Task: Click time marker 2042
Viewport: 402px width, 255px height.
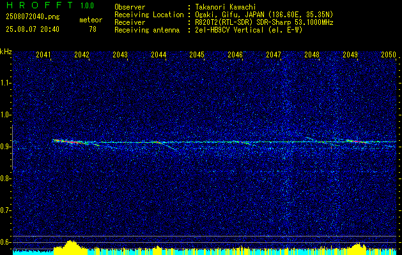Action: (82, 55)
